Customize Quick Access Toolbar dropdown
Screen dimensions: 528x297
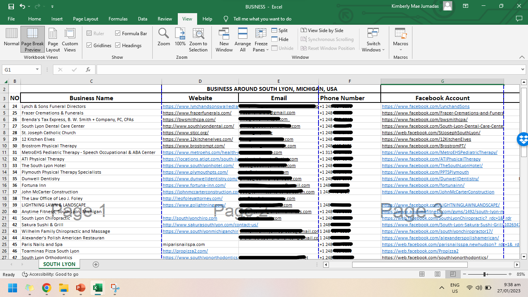[x=52, y=7]
